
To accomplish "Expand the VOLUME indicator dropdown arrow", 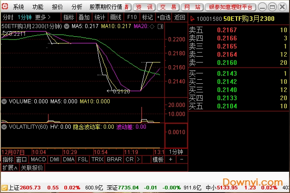I will tap(4, 101).
